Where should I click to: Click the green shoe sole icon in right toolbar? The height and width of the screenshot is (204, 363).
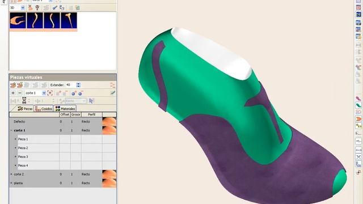[358, 105]
